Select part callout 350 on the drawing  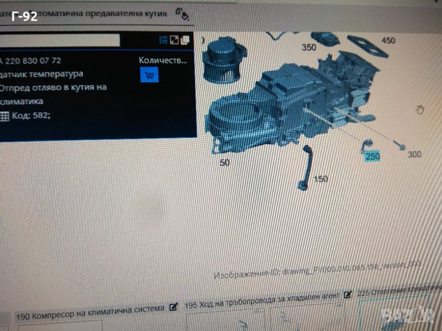point(309,47)
